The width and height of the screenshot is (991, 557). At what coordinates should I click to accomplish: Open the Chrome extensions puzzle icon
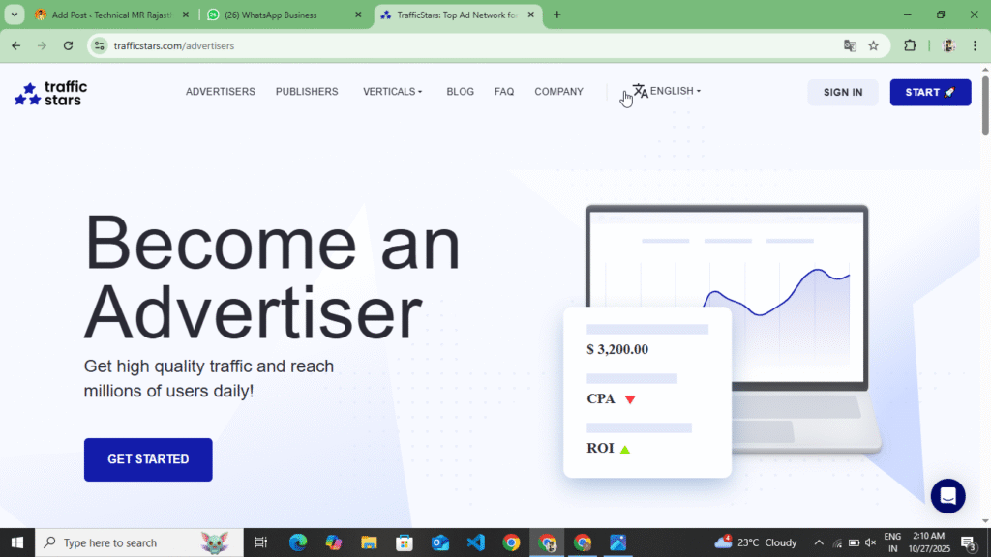[907, 45]
